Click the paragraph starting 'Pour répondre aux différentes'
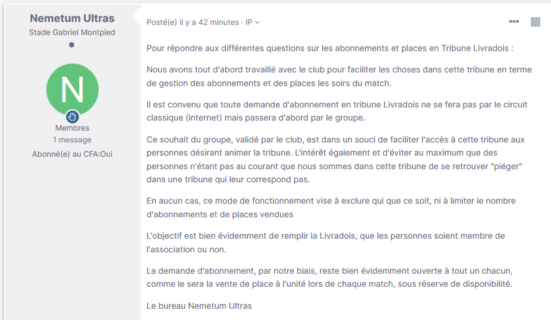This screenshot has width=551, height=320. 330,48
